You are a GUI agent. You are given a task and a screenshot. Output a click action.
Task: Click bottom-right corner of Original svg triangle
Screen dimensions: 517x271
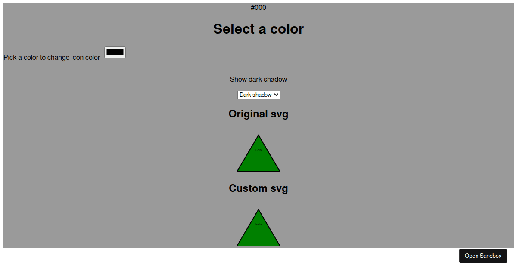(x=278, y=170)
